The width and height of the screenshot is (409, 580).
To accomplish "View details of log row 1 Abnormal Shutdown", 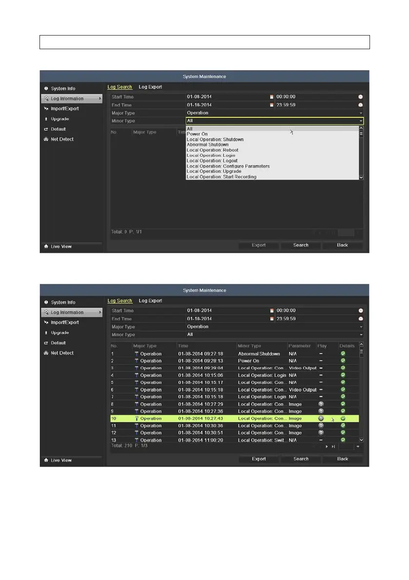I will (x=343, y=354).
